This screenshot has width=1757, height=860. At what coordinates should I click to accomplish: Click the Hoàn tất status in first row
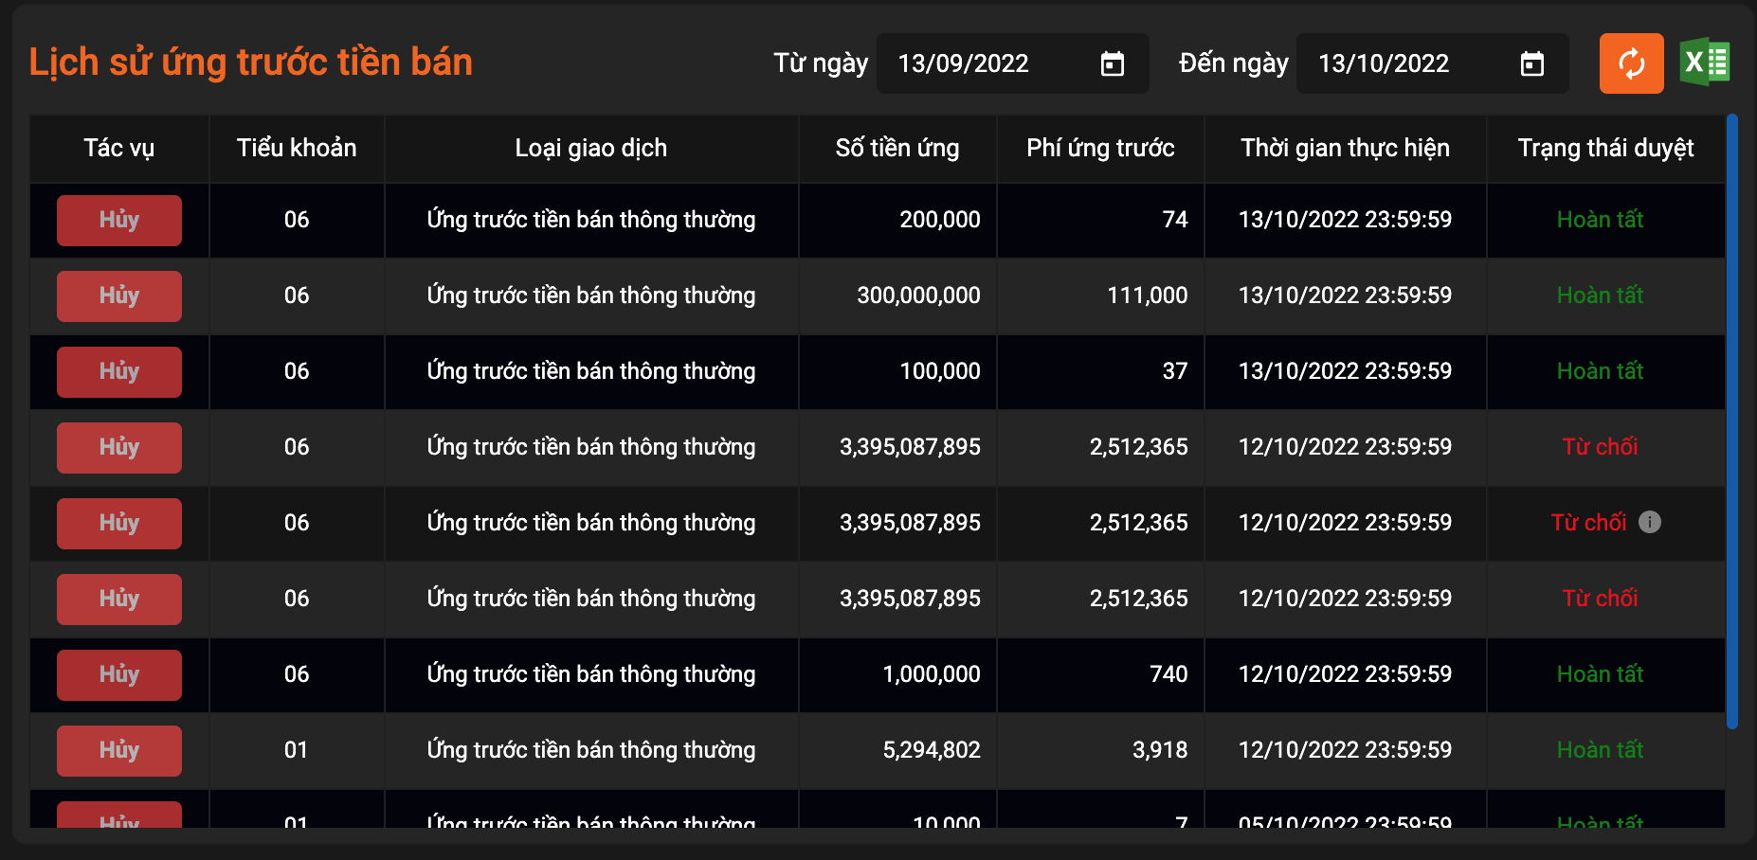pos(1600,220)
